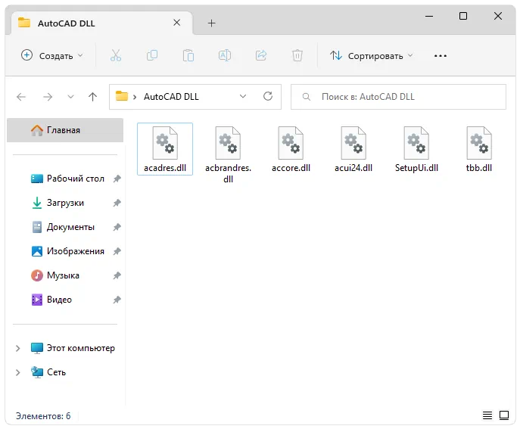This screenshot has height=429, width=520.
Task: Go forward with the right arrow
Action: click(x=48, y=97)
